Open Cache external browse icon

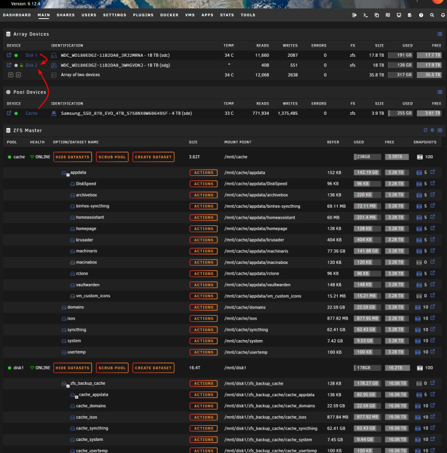click(9, 113)
